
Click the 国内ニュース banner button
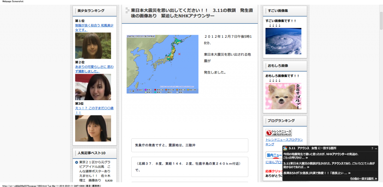pyautogui.click(x=274, y=155)
